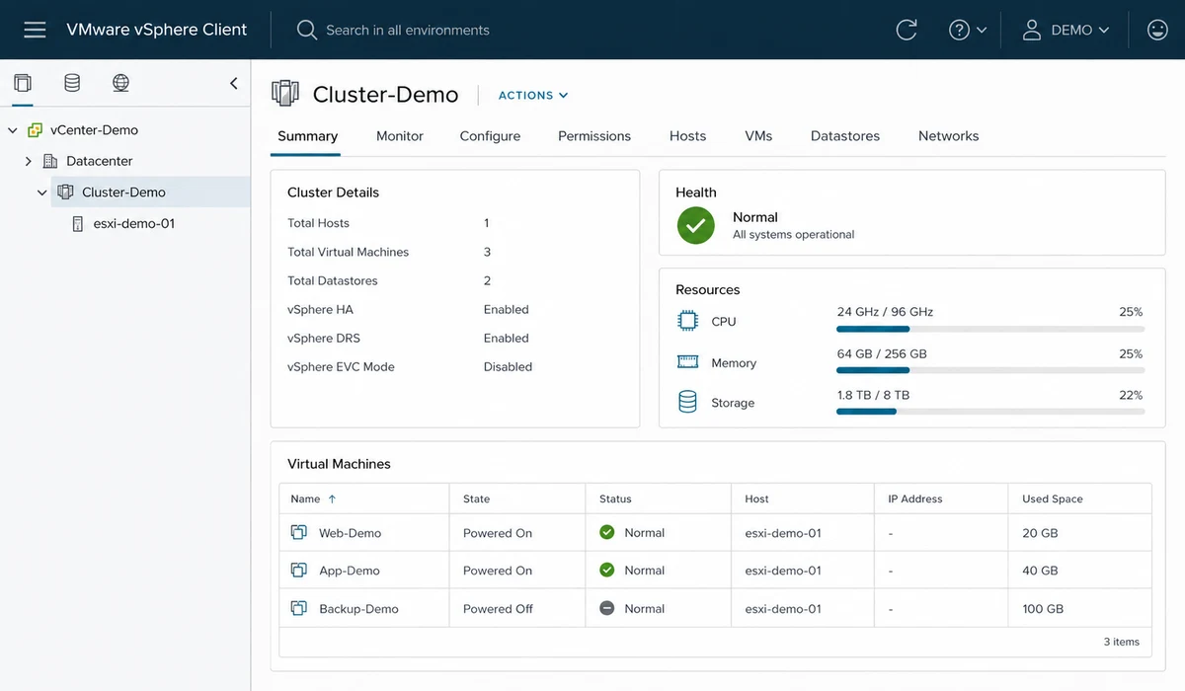Open the App-Demo virtual machine link
Screen dimensions: 1185x691
(350, 571)
